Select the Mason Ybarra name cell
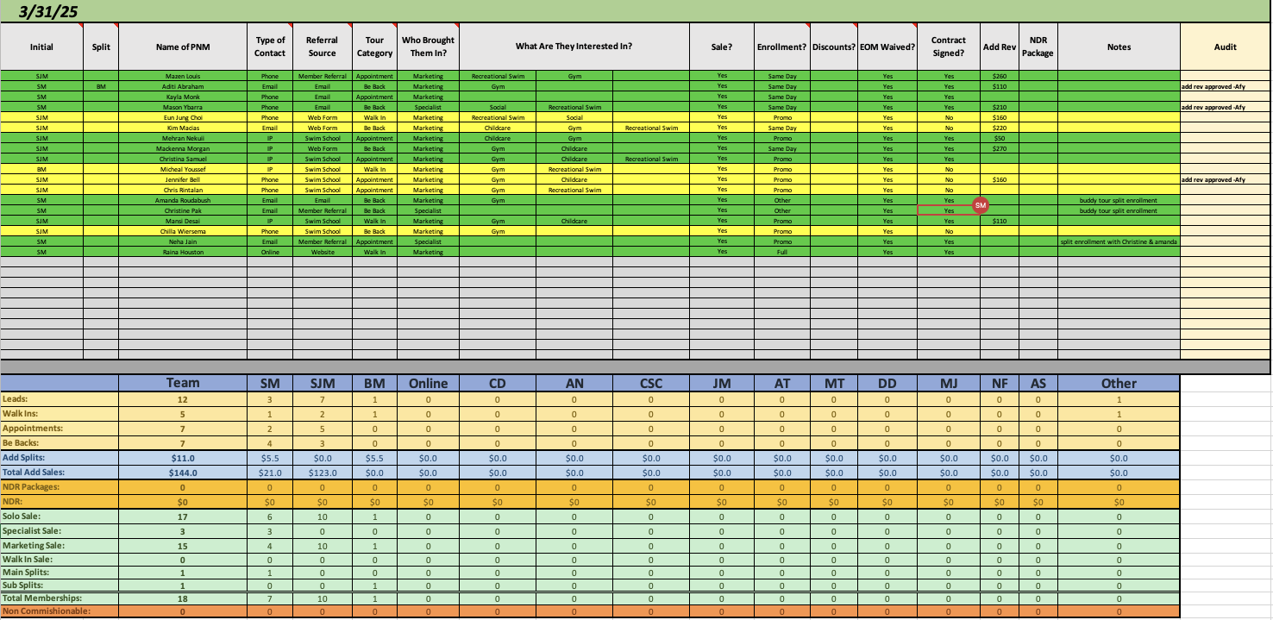This screenshot has width=1273, height=620. tap(183, 107)
